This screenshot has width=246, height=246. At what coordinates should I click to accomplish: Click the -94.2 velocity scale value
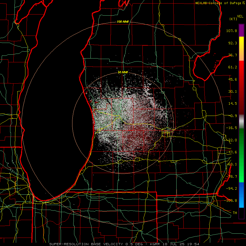pos(232,189)
